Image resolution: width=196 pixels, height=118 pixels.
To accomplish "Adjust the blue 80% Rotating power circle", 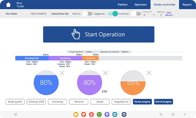I will coord(46,82).
